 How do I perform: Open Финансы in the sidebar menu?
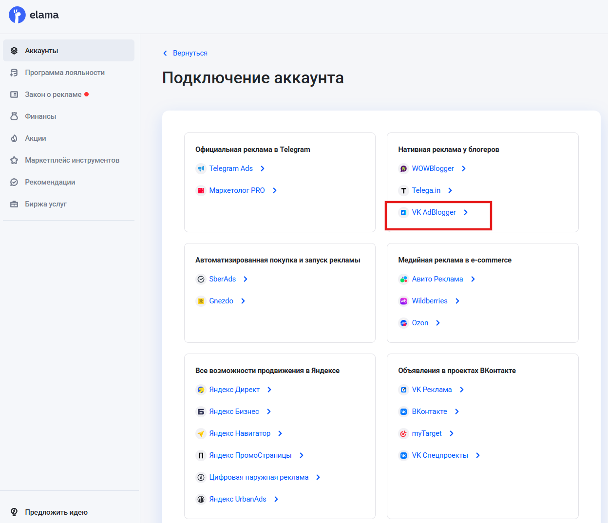click(x=40, y=116)
